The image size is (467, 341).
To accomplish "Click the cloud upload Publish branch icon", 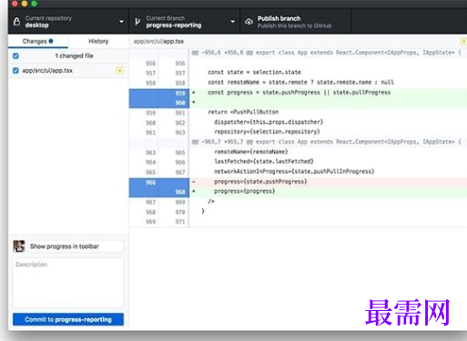I will (x=249, y=22).
